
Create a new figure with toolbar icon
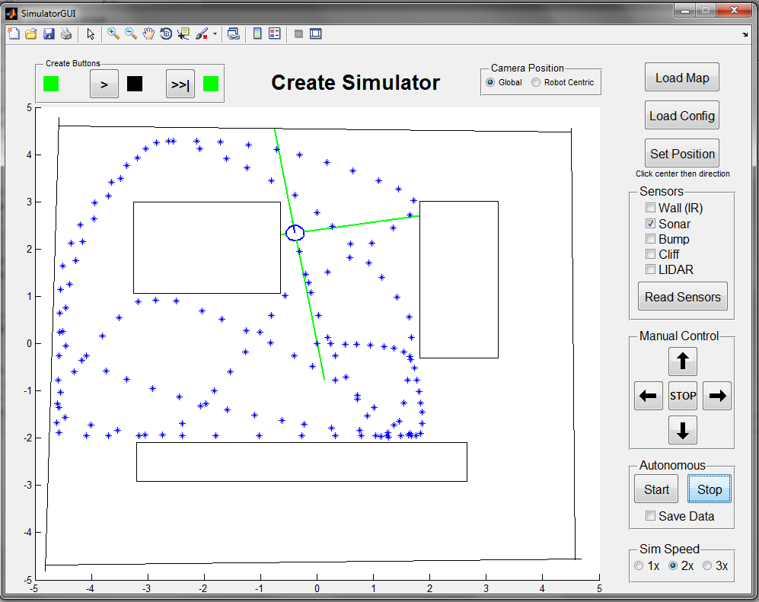(x=14, y=33)
